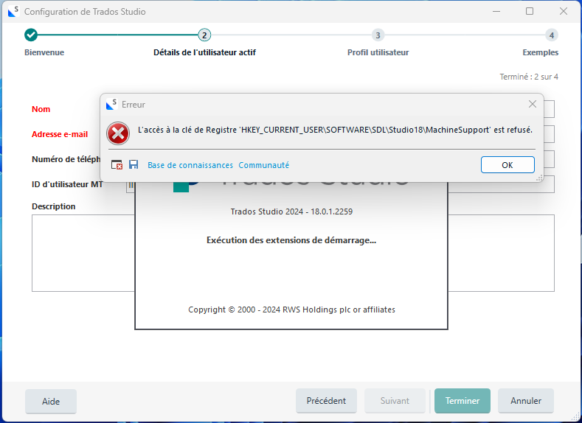Click the Précédent button
582x423 pixels.
coord(326,401)
